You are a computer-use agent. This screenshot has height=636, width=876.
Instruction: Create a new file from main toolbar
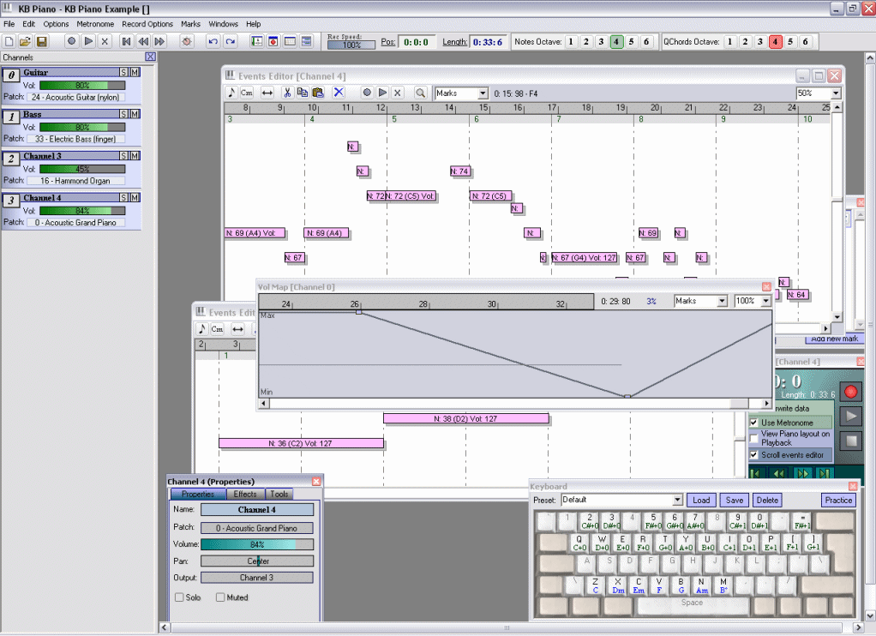pyautogui.click(x=9, y=41)
